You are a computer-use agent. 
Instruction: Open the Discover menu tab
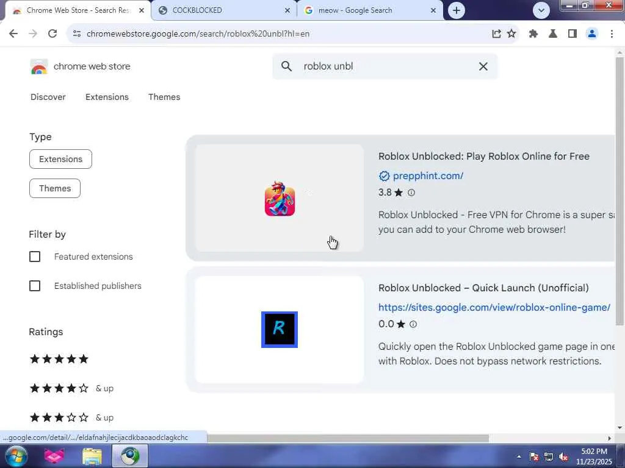pyautogui.click(x=48, y=97)
